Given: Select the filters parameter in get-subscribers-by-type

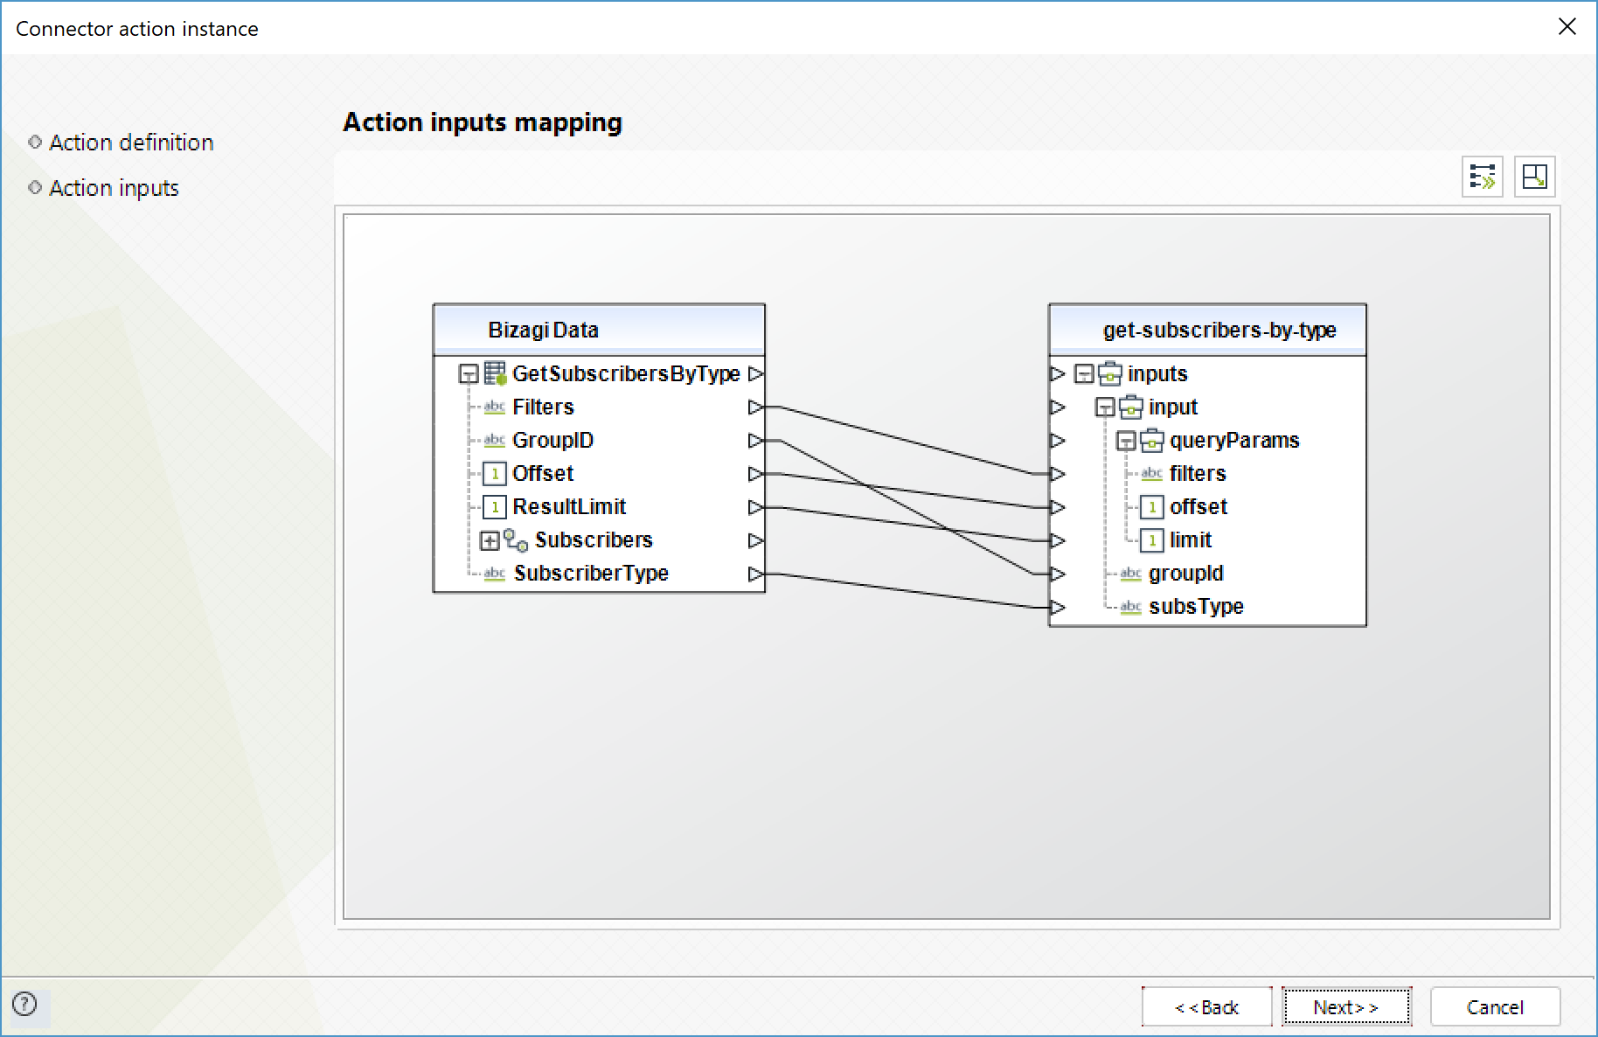Looking at the screenshot, I should tap(1198, 474).
